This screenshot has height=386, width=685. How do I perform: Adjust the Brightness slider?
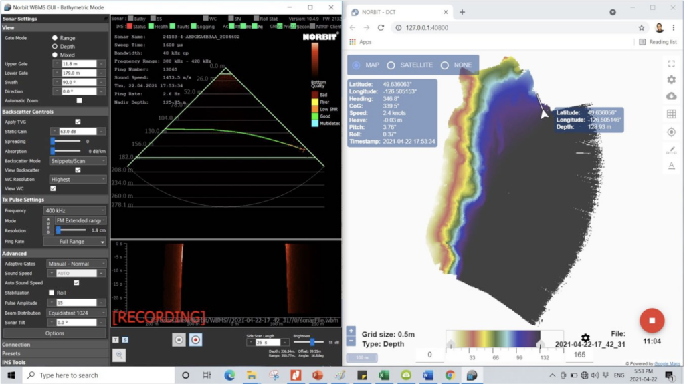click(310, 342)
